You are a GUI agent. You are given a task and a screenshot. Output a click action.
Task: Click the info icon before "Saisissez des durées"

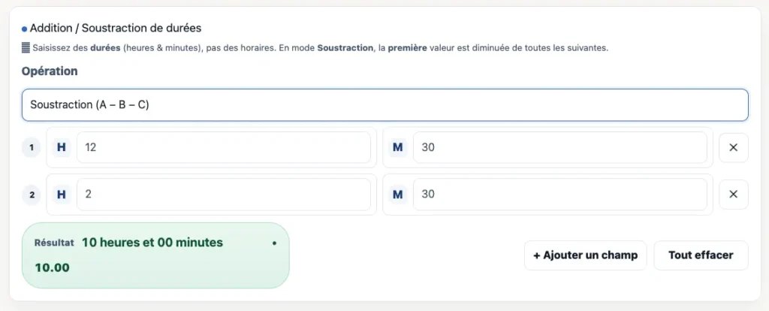click(x=26, y=48)
